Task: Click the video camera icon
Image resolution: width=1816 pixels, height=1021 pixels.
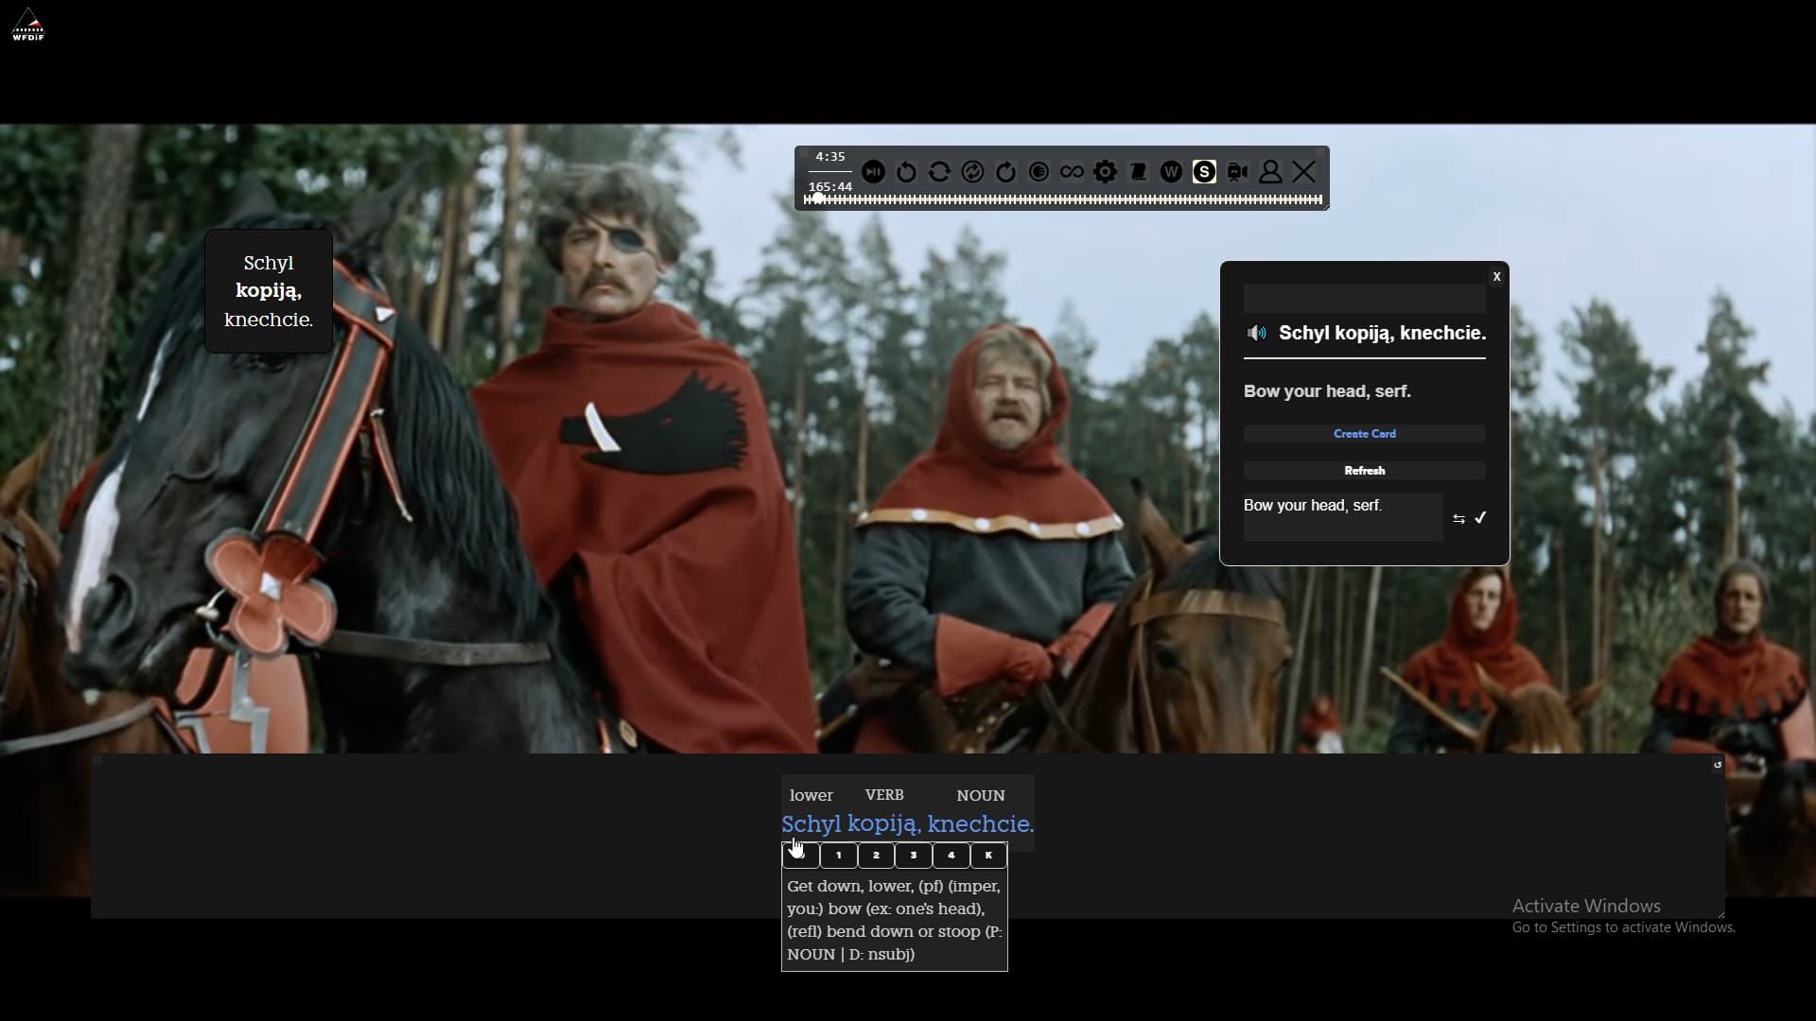Action: (x=1237, y=172)
